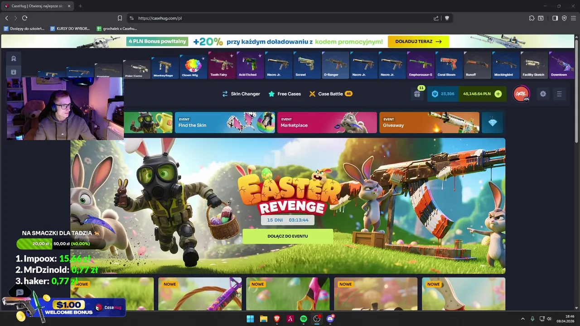This screenshot has height=326, width=580.
Task: Click the Emphorosaur-S skin drop
Action: pyautogui.click(x=421, y=65)
